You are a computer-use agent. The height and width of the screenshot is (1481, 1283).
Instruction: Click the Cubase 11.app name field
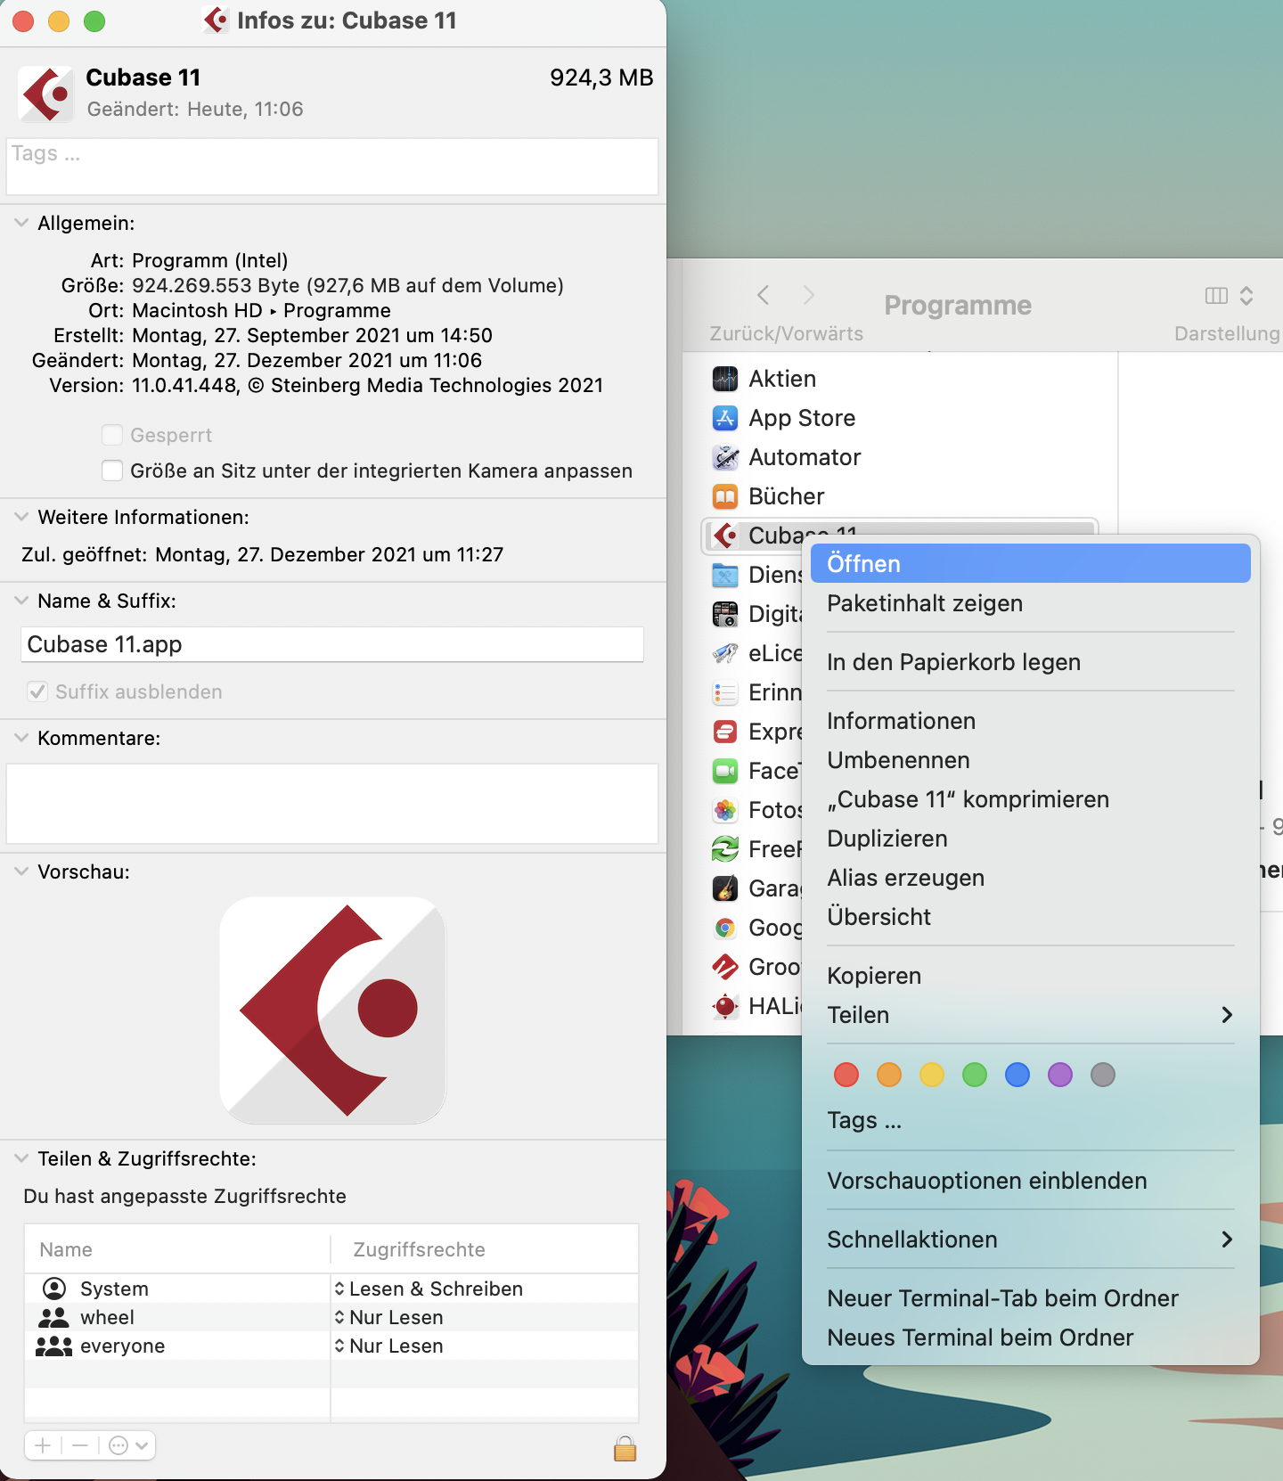331,644
